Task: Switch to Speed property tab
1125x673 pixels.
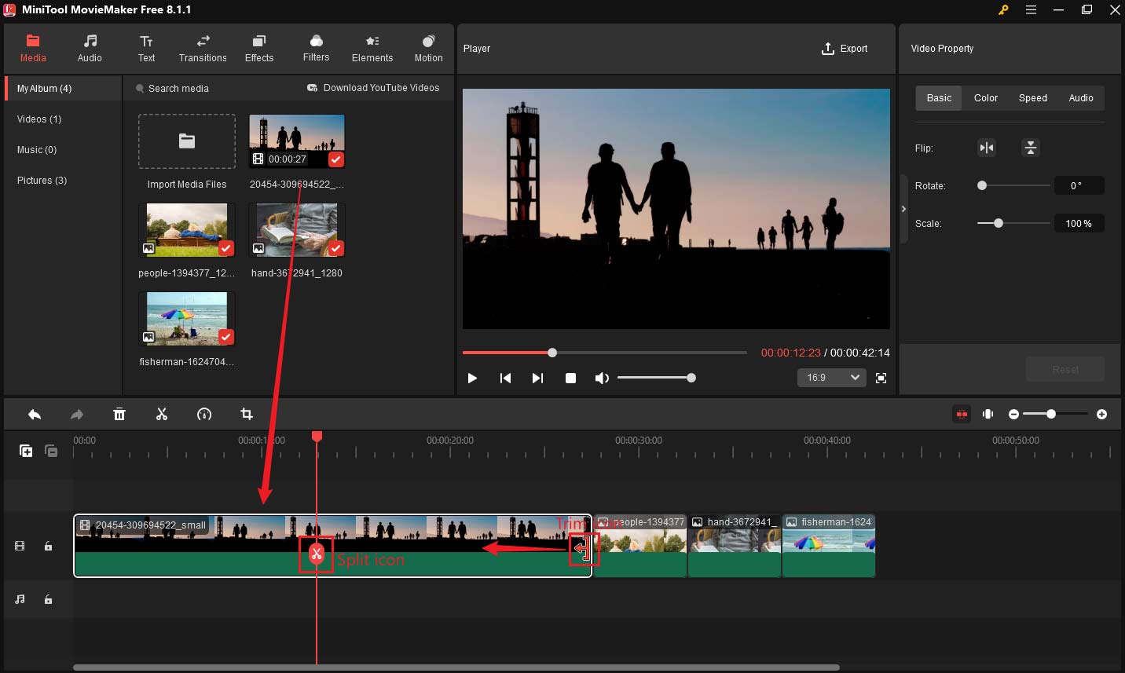Action: [1033, 98]
